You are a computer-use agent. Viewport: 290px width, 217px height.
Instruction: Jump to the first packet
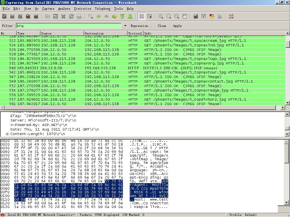[x=122, y=16]
